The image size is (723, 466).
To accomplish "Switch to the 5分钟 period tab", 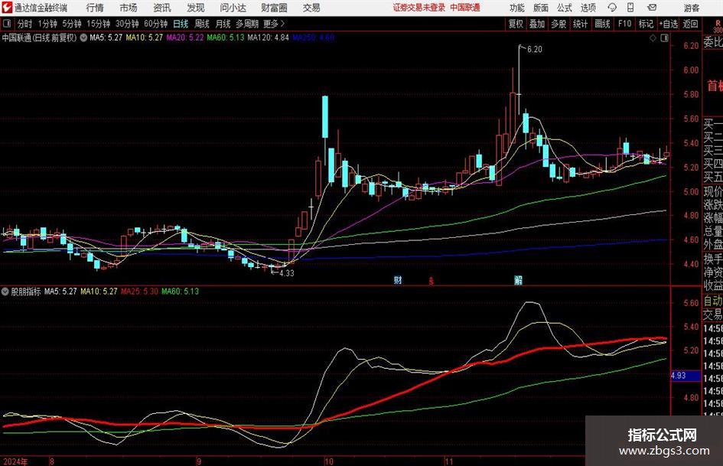I will 71,24.
